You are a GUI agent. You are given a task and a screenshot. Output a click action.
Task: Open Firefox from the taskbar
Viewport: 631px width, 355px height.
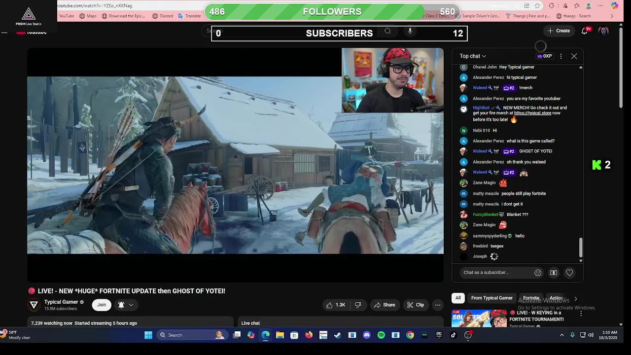pos(309,335)
